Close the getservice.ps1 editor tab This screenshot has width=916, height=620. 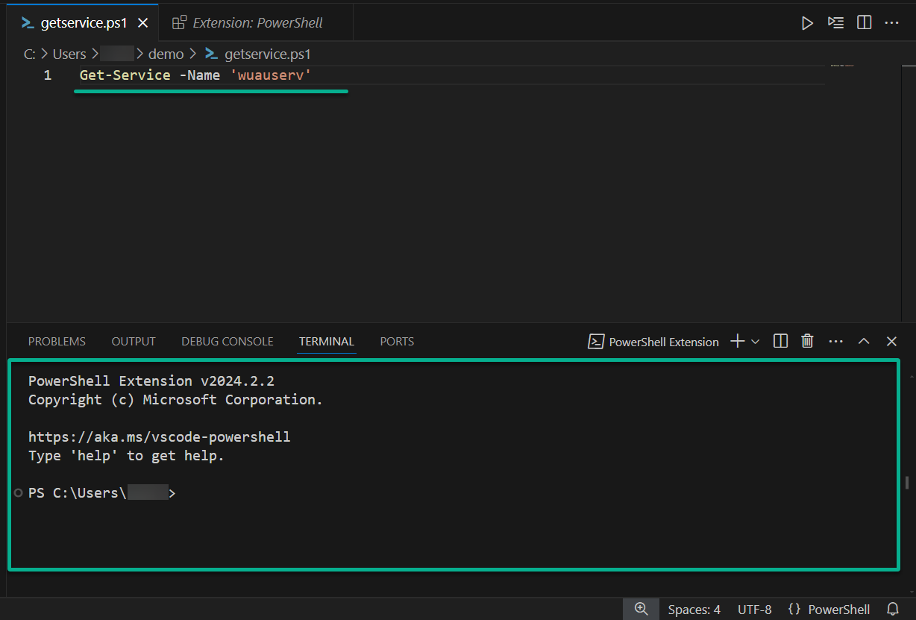pos(143,23)
